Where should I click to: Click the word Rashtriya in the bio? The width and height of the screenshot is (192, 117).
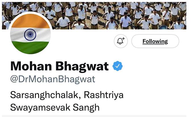click(104, 95)
